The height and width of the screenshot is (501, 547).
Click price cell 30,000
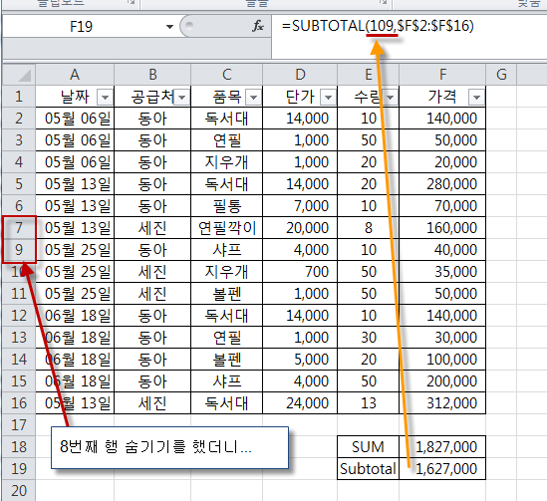(442, 337)
